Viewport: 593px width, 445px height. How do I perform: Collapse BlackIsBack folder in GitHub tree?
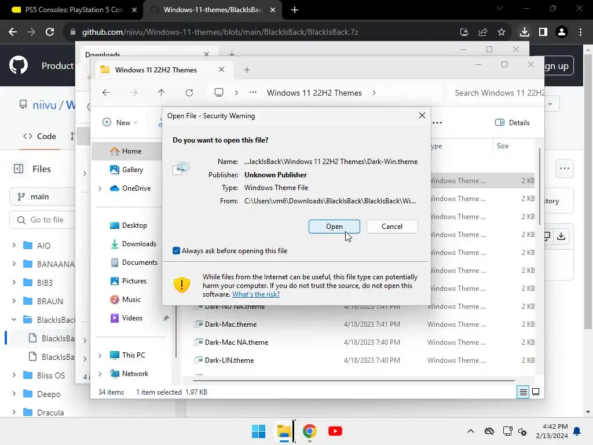[14, 319]
